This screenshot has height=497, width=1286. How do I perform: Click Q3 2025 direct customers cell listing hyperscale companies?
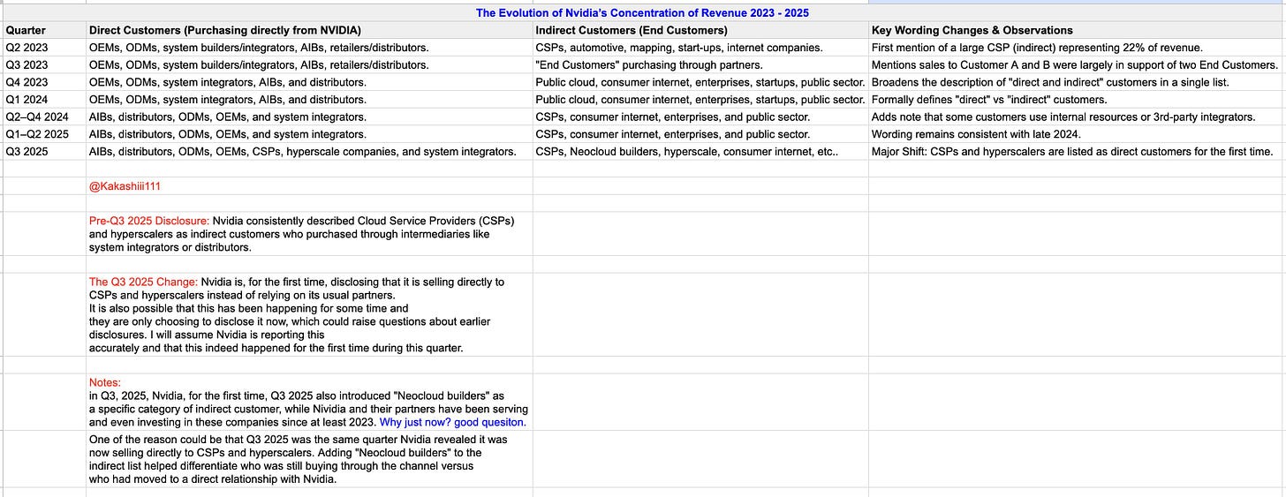pyautogui.click(x=309, y=152)
